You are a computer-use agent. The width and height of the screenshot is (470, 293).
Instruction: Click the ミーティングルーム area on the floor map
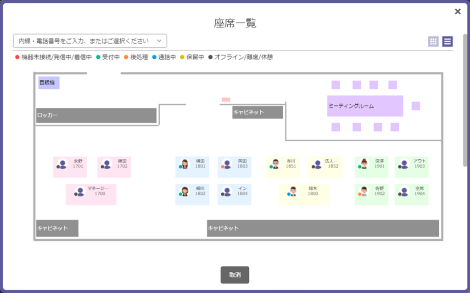coord(365,106)
